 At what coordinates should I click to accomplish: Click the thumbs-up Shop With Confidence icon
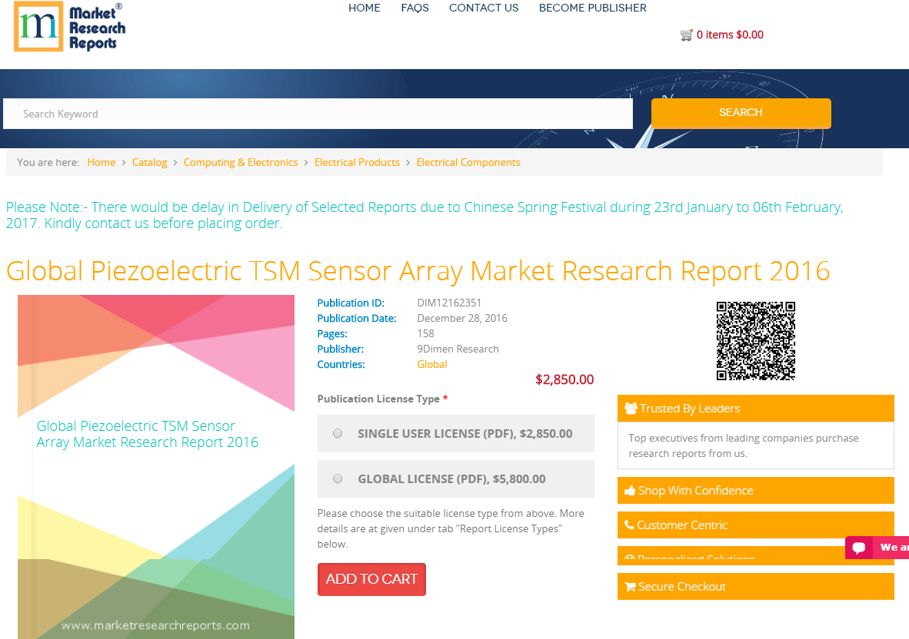coord(630,491)
